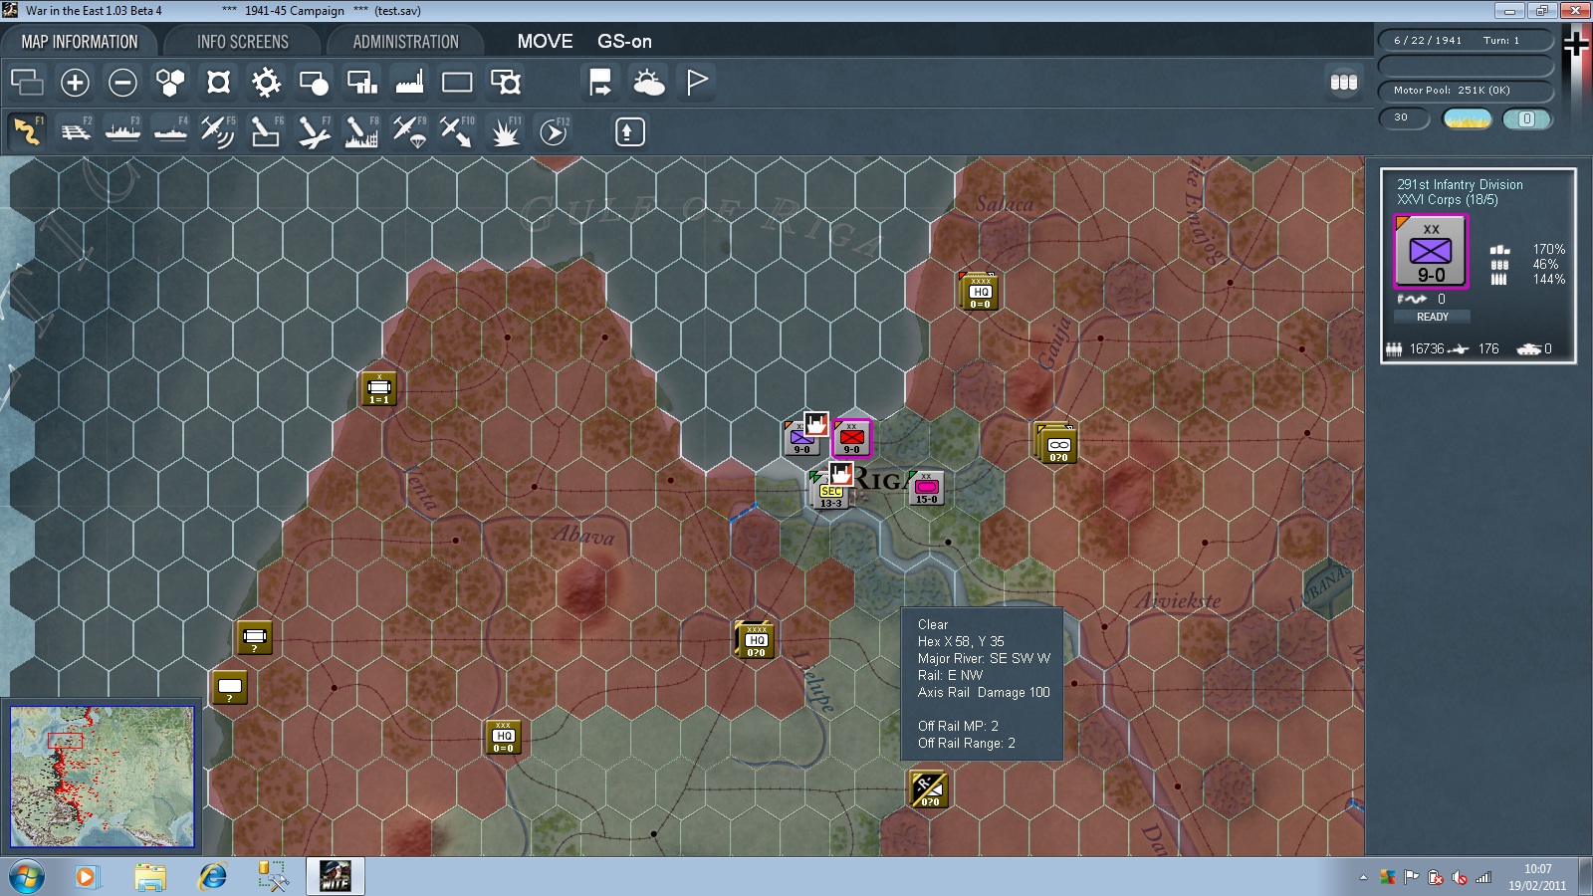Click the German cross flag emblem

coord(1576,44)
